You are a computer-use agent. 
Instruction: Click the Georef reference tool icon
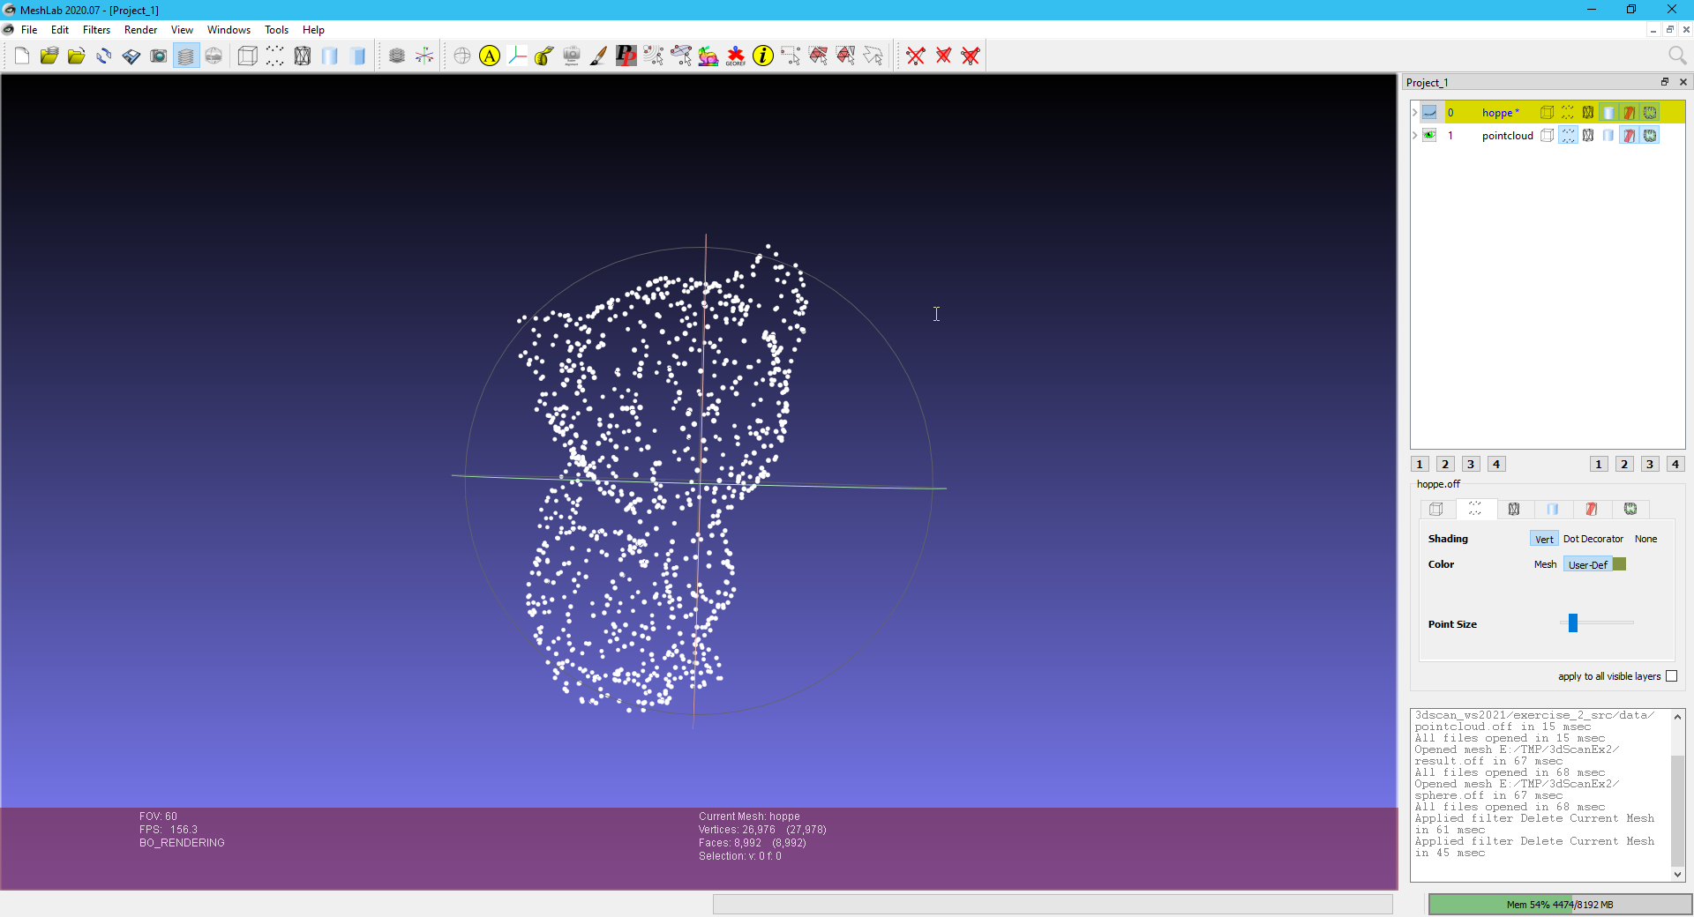[x=736, y=56]
